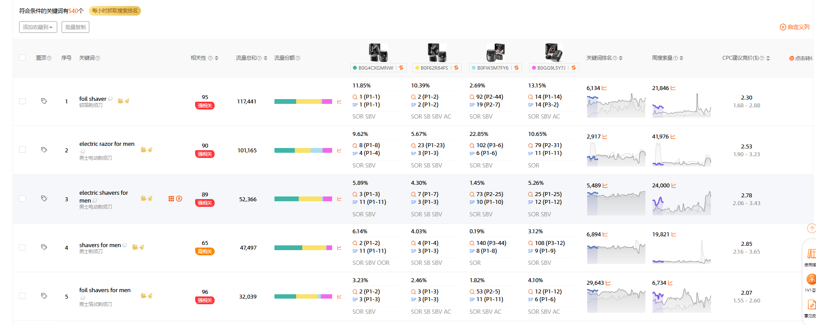Screen dimensions: 816x325
Task: Toggle the select-all checkbox in table header
Action: pos(23,58)
